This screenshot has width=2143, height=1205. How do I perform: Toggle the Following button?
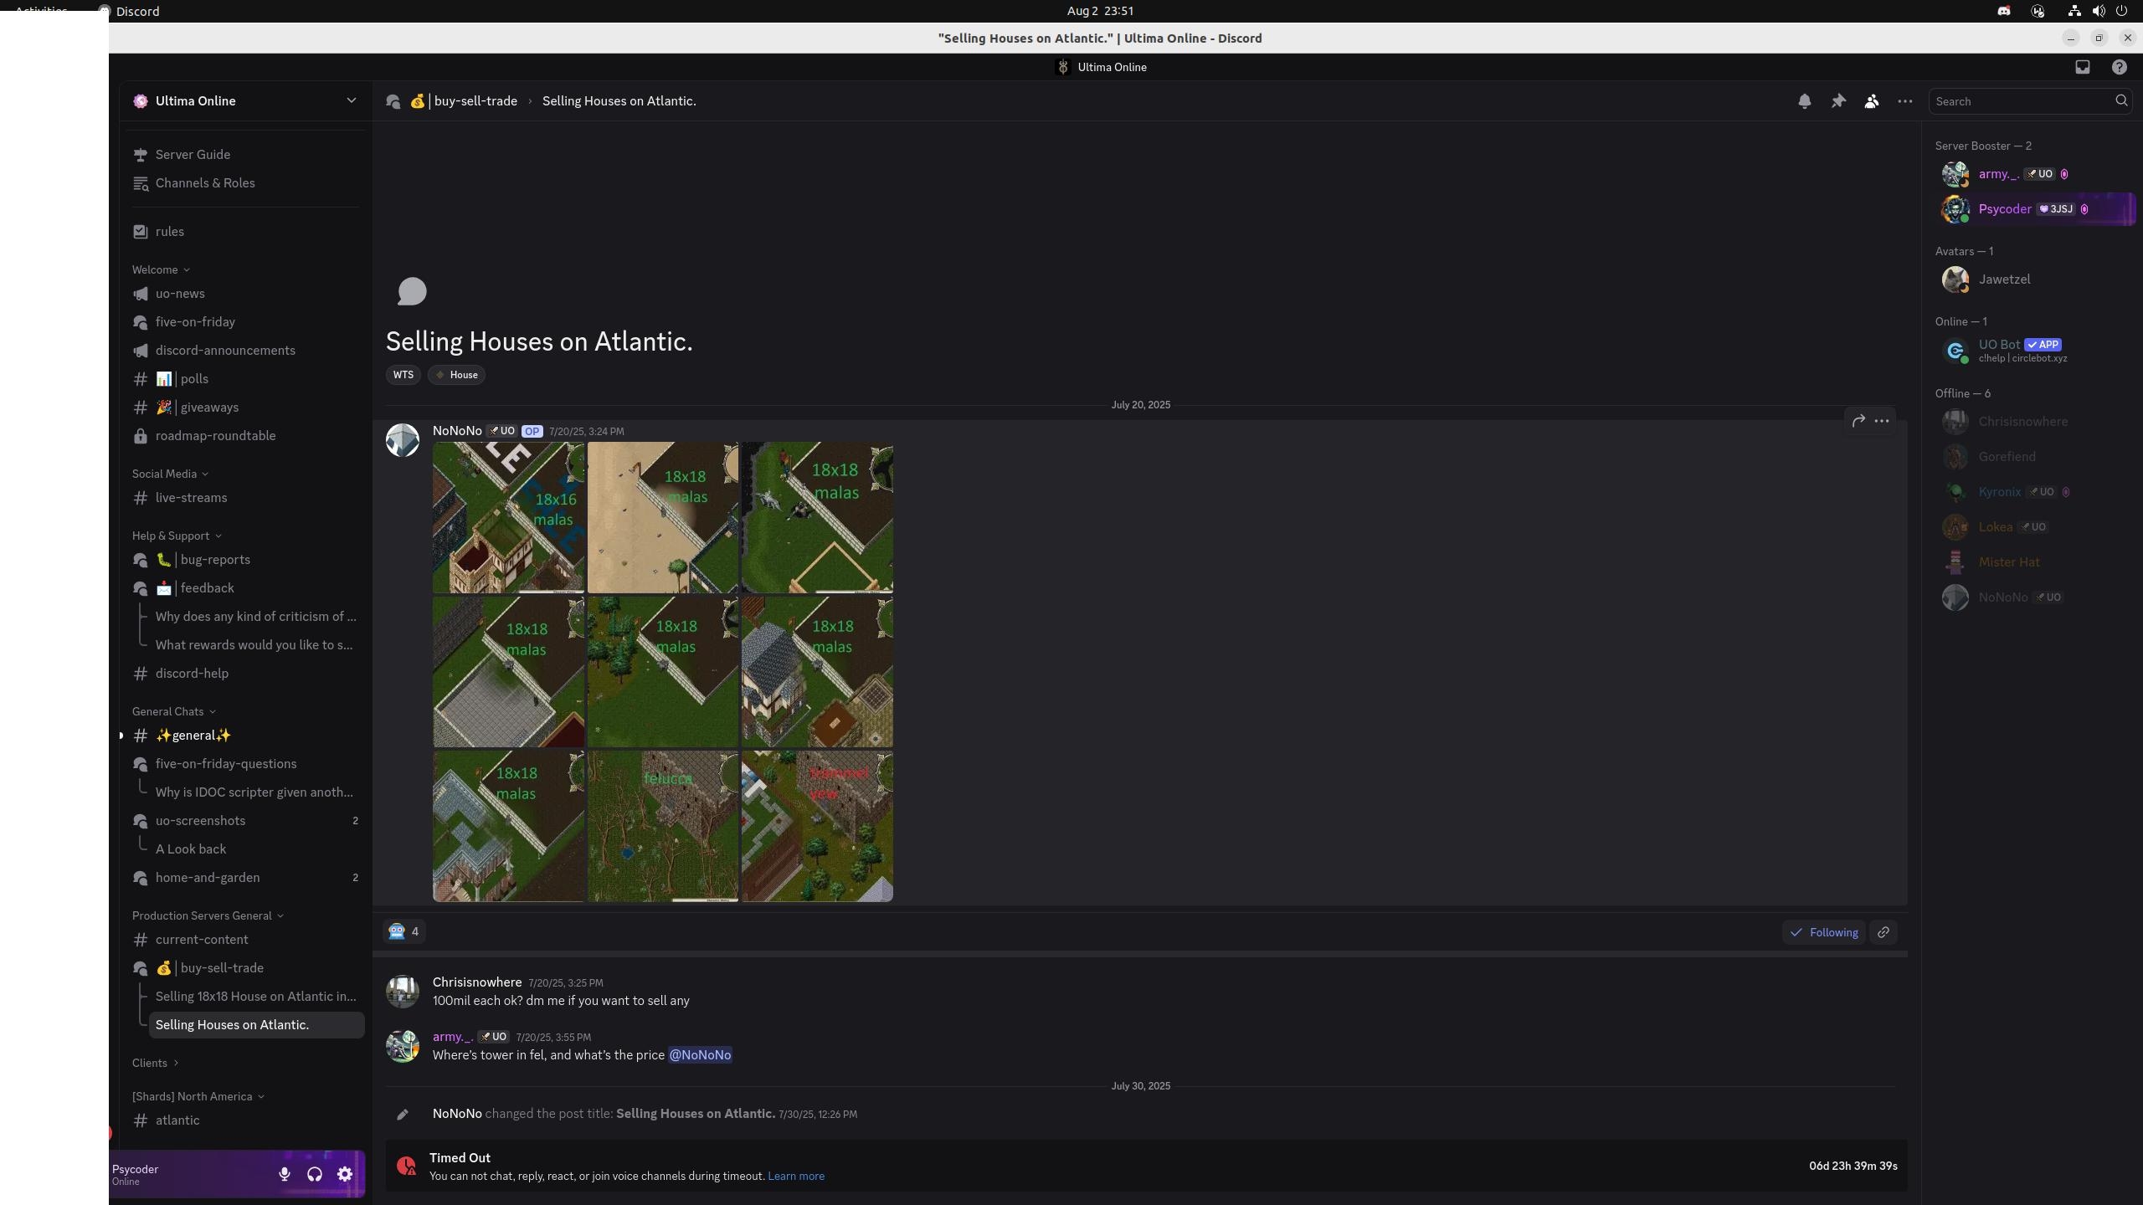(1824, 932)
